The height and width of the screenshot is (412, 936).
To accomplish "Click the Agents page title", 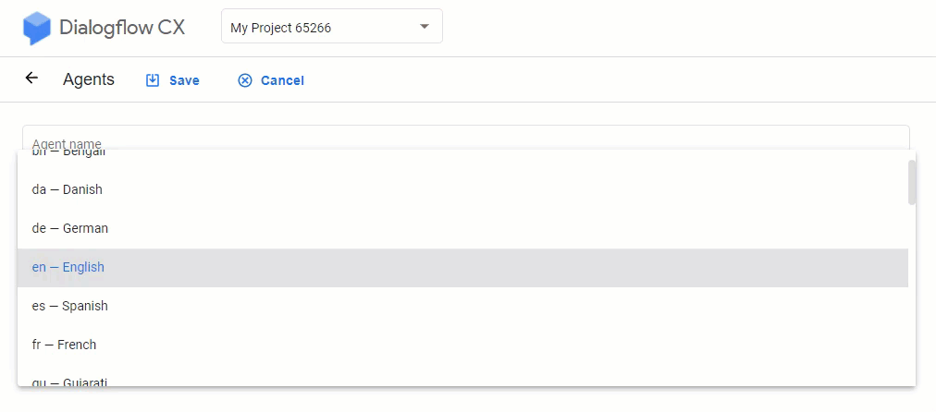I will [x=89, y=79].
